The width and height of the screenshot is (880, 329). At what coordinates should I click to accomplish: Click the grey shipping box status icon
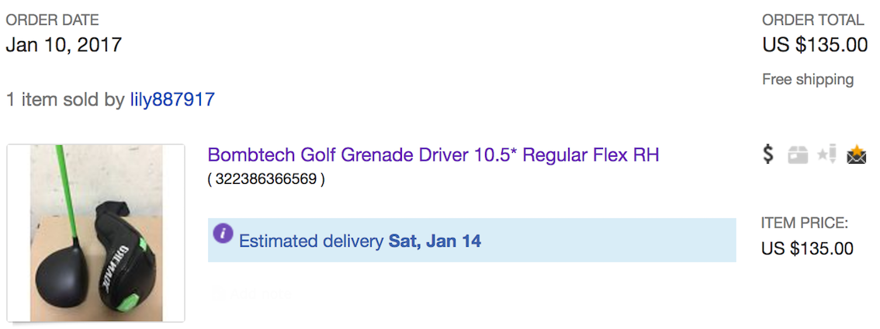798,155
